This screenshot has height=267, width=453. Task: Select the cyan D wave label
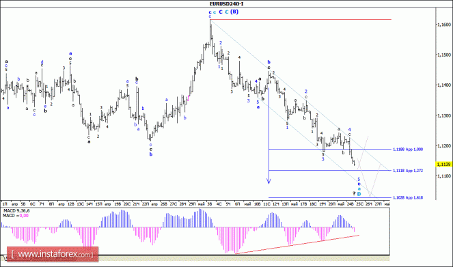tap(359, 194)
